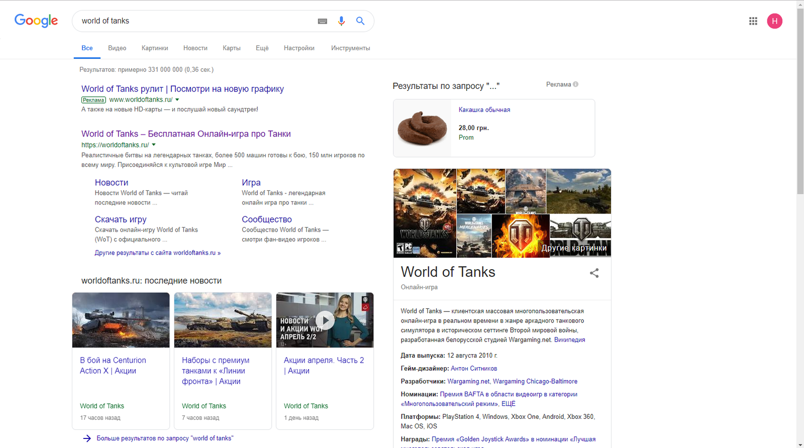
Task: Switch to the Картинки tab
Action: click(x=155, y=48)
